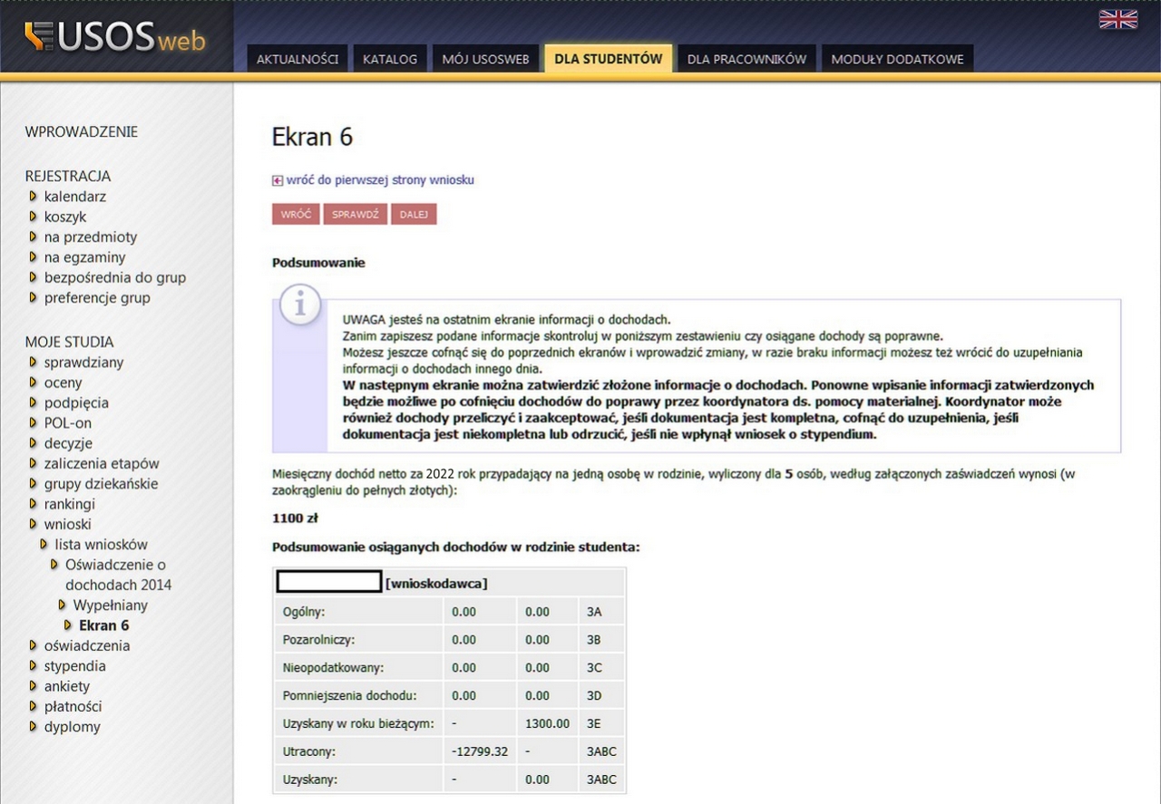The image size is (1161, 804).
Task: Click the 'Podsumowanie' section heading
Action: (x=318, y=263)
